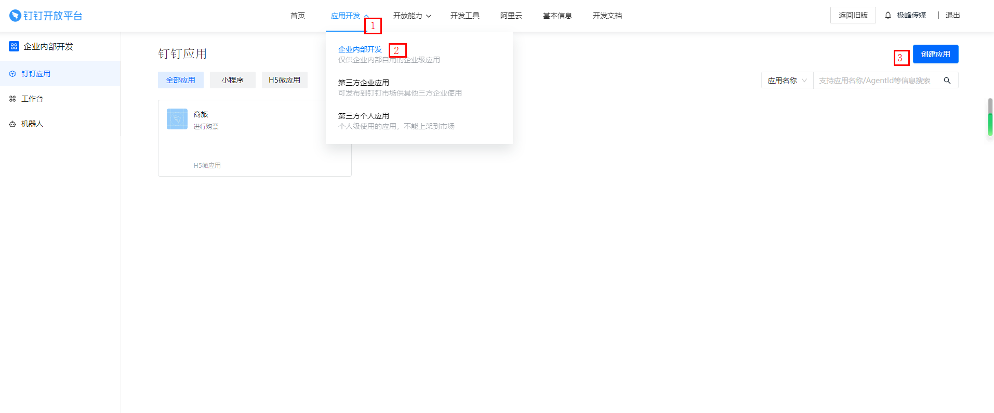Open 钉钉应用 in the sidebar

tap(60, 74)
